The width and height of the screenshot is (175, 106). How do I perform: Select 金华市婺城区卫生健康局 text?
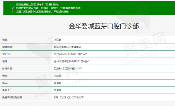pos(67,47)
